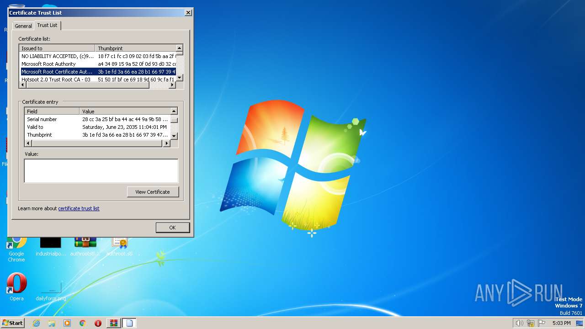Switch to WinRAR taskbar window
585x329 pixels.
[x=113, y=323]
